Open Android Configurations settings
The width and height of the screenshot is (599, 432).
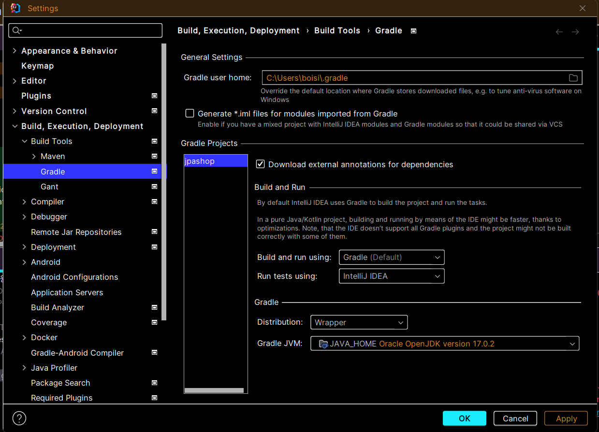tap(74, 277)
